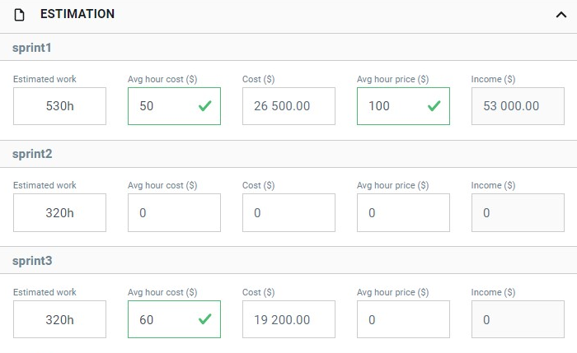Select sprint2 Estimated work field 320h

(59, 212)
